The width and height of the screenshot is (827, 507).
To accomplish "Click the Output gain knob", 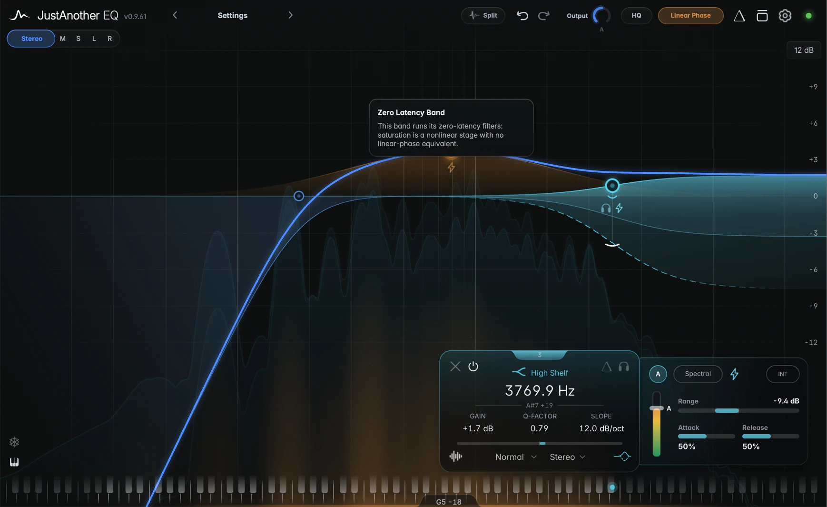I will (x=601, y=16).
